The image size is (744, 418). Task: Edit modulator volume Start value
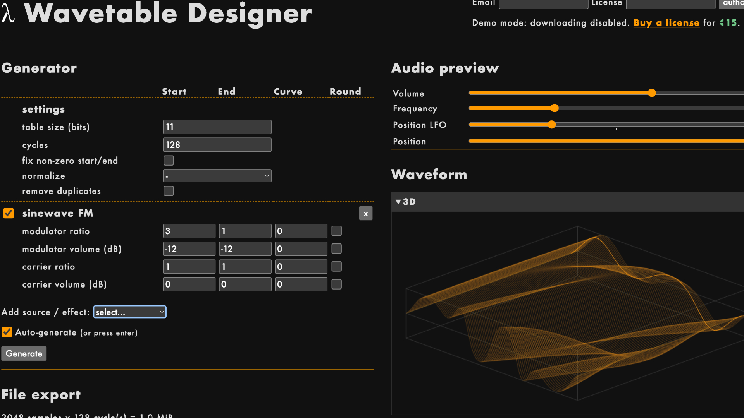pos(189,249)
